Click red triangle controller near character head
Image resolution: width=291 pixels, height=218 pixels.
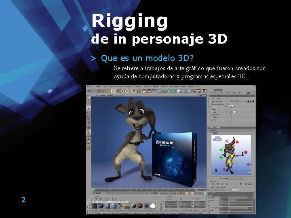tap(237, 142)
